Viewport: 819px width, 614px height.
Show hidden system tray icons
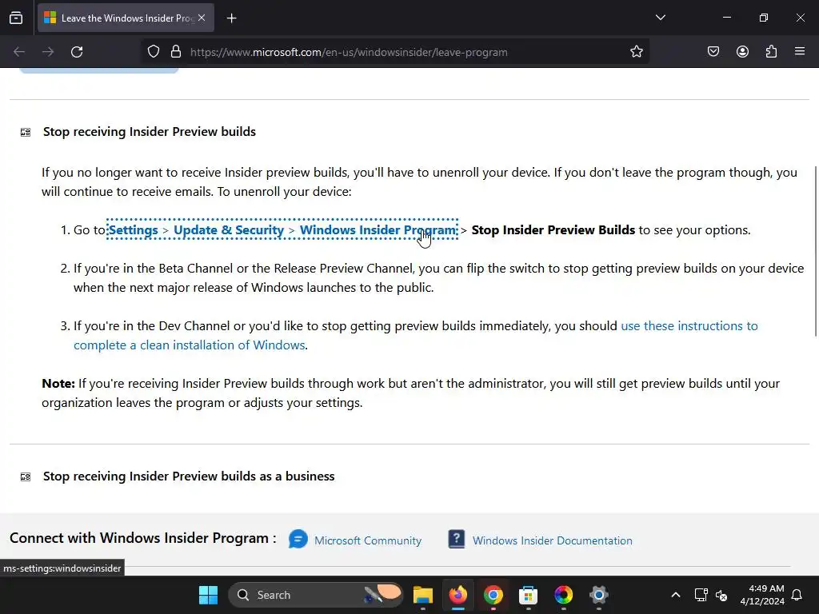point(675,595)
